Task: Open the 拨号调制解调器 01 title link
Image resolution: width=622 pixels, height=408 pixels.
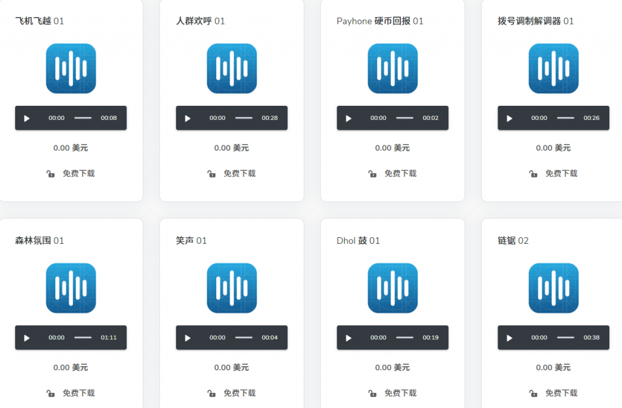Action: point(535,21)
